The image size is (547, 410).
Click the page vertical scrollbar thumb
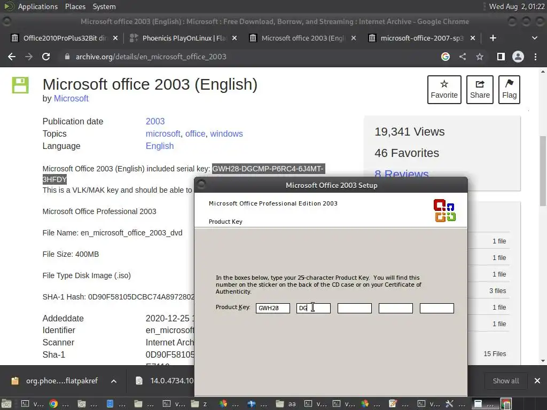pos(543,171)
